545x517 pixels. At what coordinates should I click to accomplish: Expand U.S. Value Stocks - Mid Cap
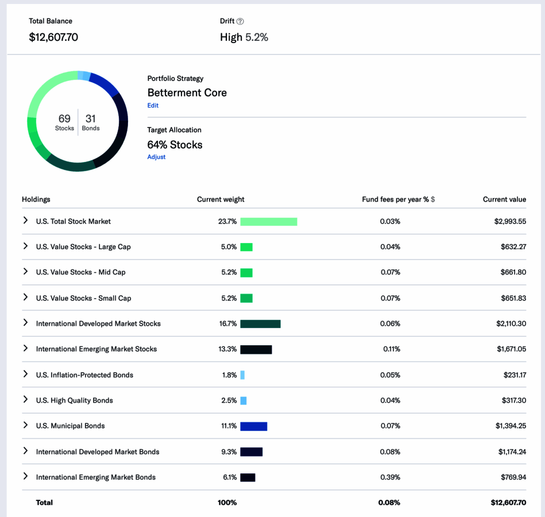click(x=25, y=271)
